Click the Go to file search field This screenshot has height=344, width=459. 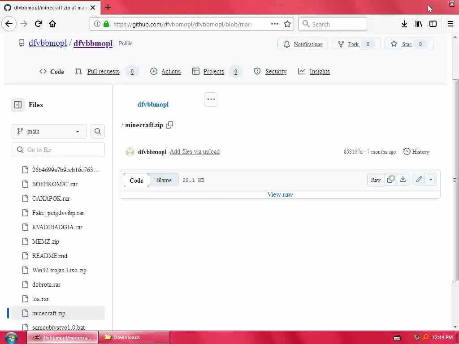[58, 150]
